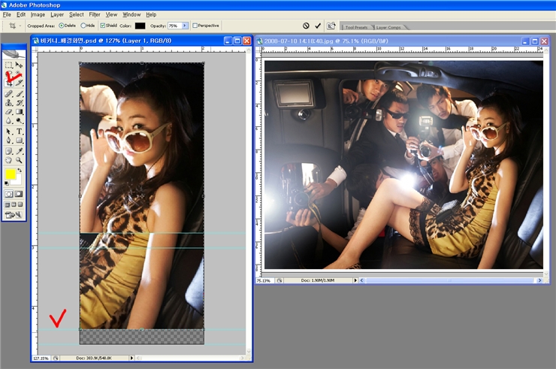This screenshot has width=556, height=369.
Task: Click the 127.15% zoom field in psd window
Action: (x=41, y=358)
